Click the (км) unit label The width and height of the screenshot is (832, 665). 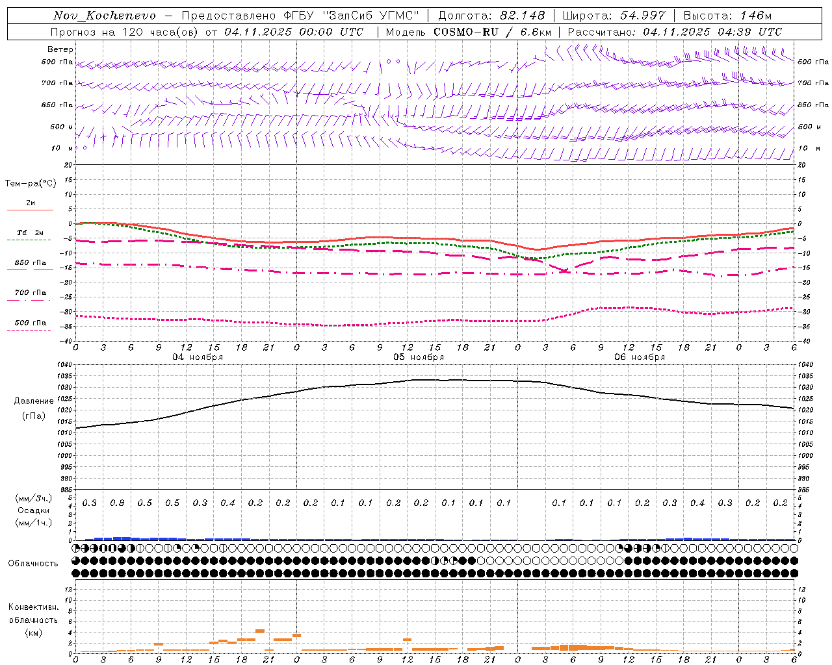[34, 633]
